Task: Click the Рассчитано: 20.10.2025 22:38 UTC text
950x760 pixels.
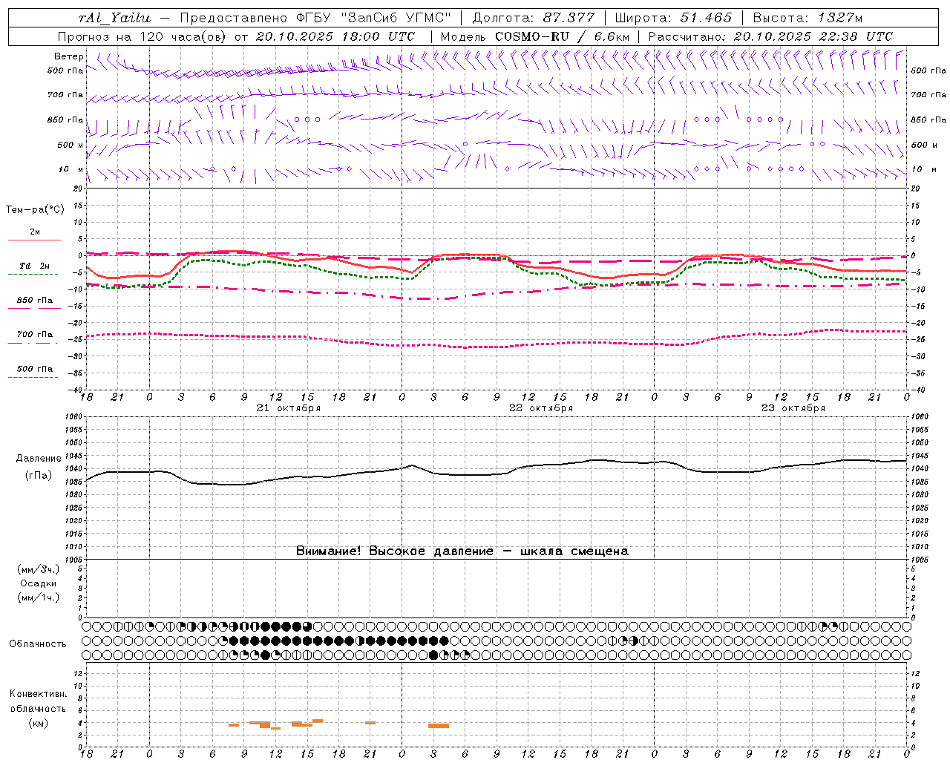Action: point(770,36)
